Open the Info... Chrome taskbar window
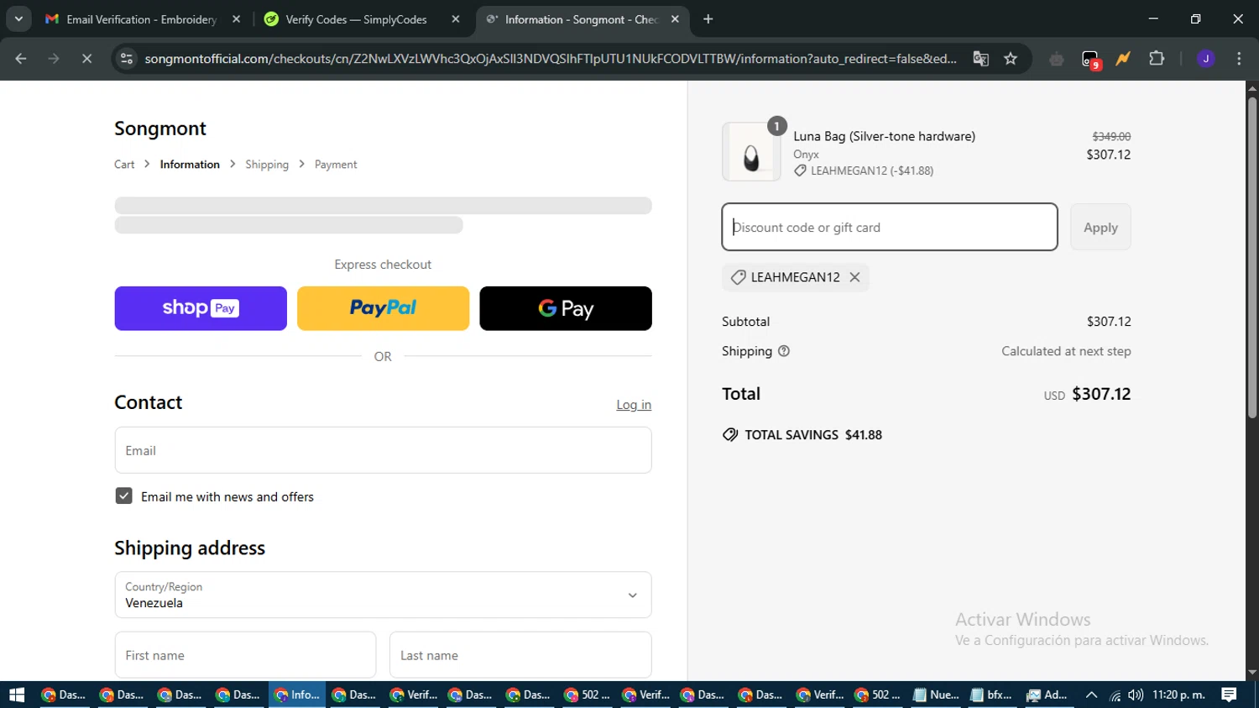This screenshot has width=1259, height=708. coord(297,695)
